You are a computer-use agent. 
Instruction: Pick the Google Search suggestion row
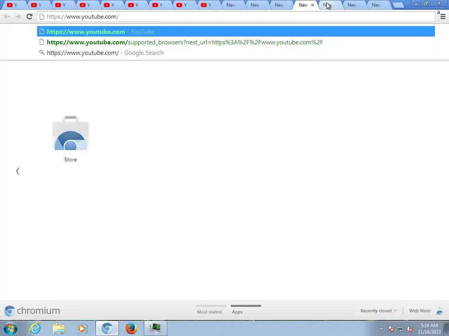click(236, 52)
